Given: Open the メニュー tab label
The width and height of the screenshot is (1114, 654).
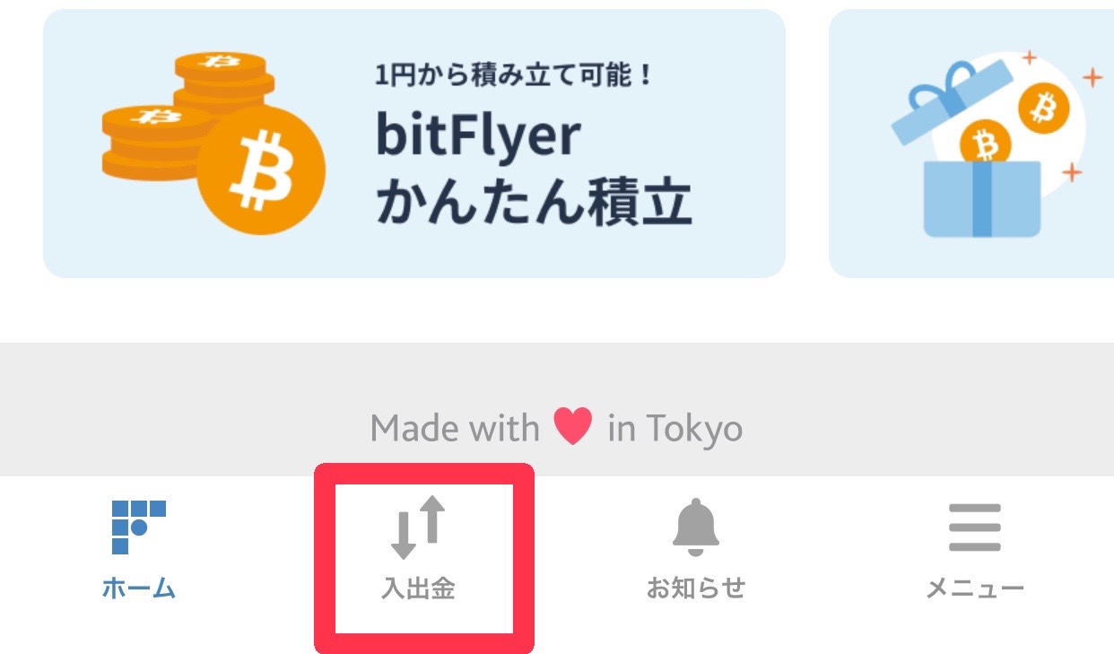Looking at the screenshot, I should tap(974, 589).
